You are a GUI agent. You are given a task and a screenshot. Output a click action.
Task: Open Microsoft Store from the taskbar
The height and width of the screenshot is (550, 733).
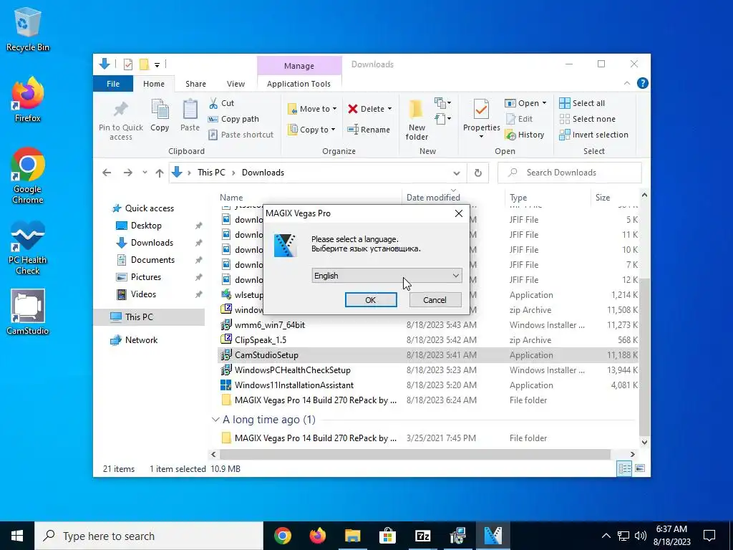[x=387, y=536]
